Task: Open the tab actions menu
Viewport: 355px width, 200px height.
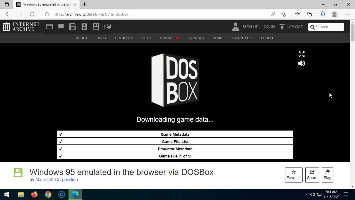Action: (x=7, y=4)
